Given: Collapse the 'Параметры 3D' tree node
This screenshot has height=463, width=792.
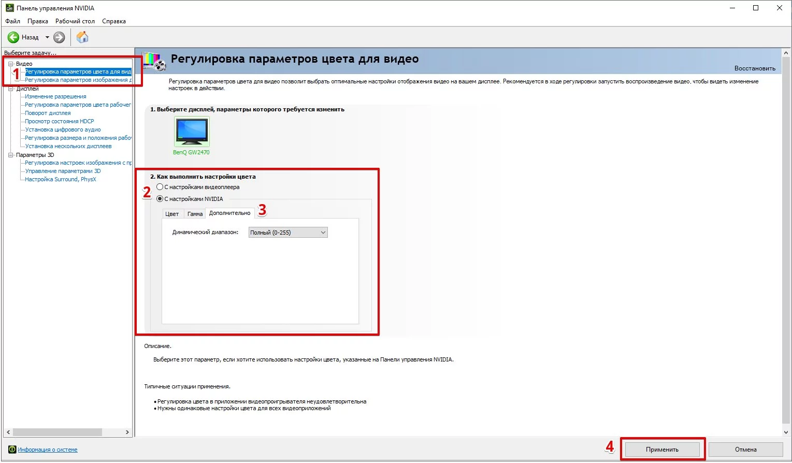Looking at the screenshot, I should click(x=10, y=155).
